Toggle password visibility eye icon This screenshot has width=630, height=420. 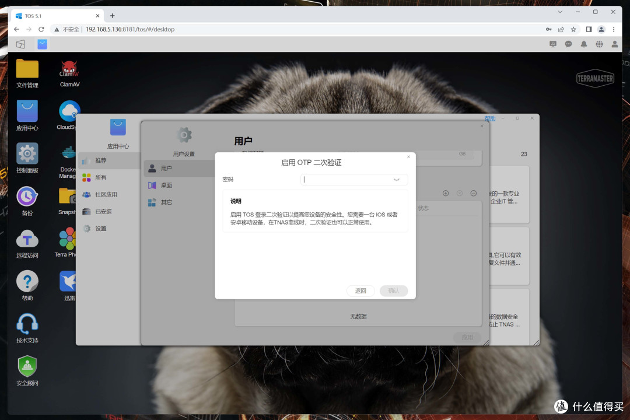pos(397,180)
